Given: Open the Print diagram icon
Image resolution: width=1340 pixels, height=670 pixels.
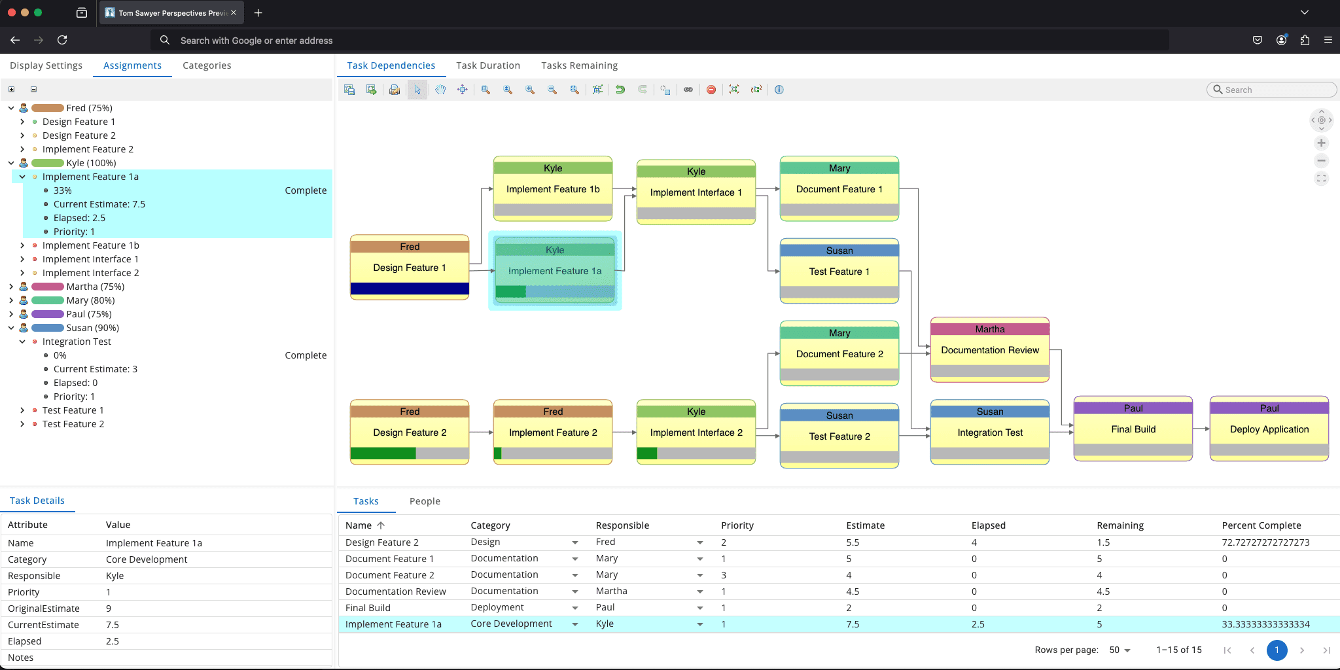Looking at the screenshot, I should pos(395,90).
